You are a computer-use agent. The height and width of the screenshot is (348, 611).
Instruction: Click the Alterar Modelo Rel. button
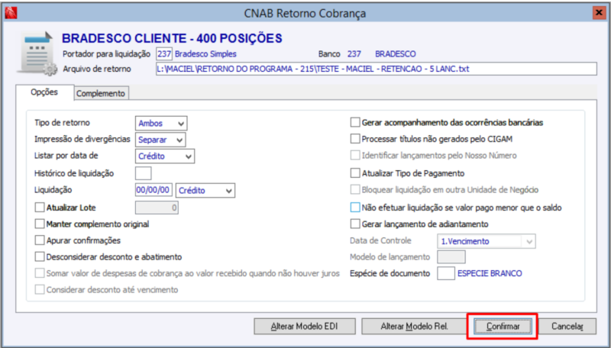pyautogui.click(x=414, y=326)
